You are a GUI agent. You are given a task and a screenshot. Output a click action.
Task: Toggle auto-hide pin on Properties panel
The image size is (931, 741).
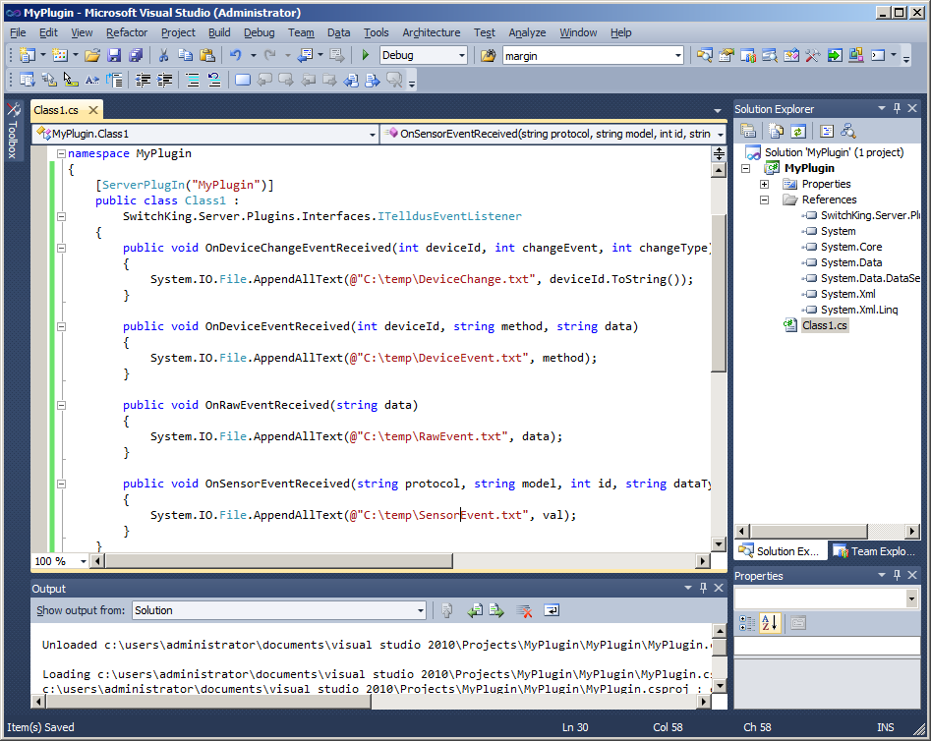[898, 575]
